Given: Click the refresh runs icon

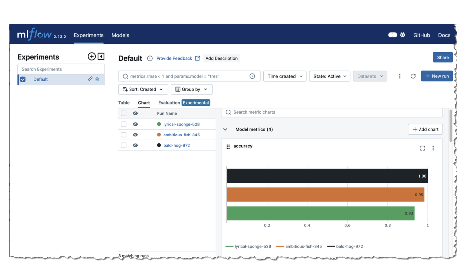Looking at the screenshot, I should (413, 76).
